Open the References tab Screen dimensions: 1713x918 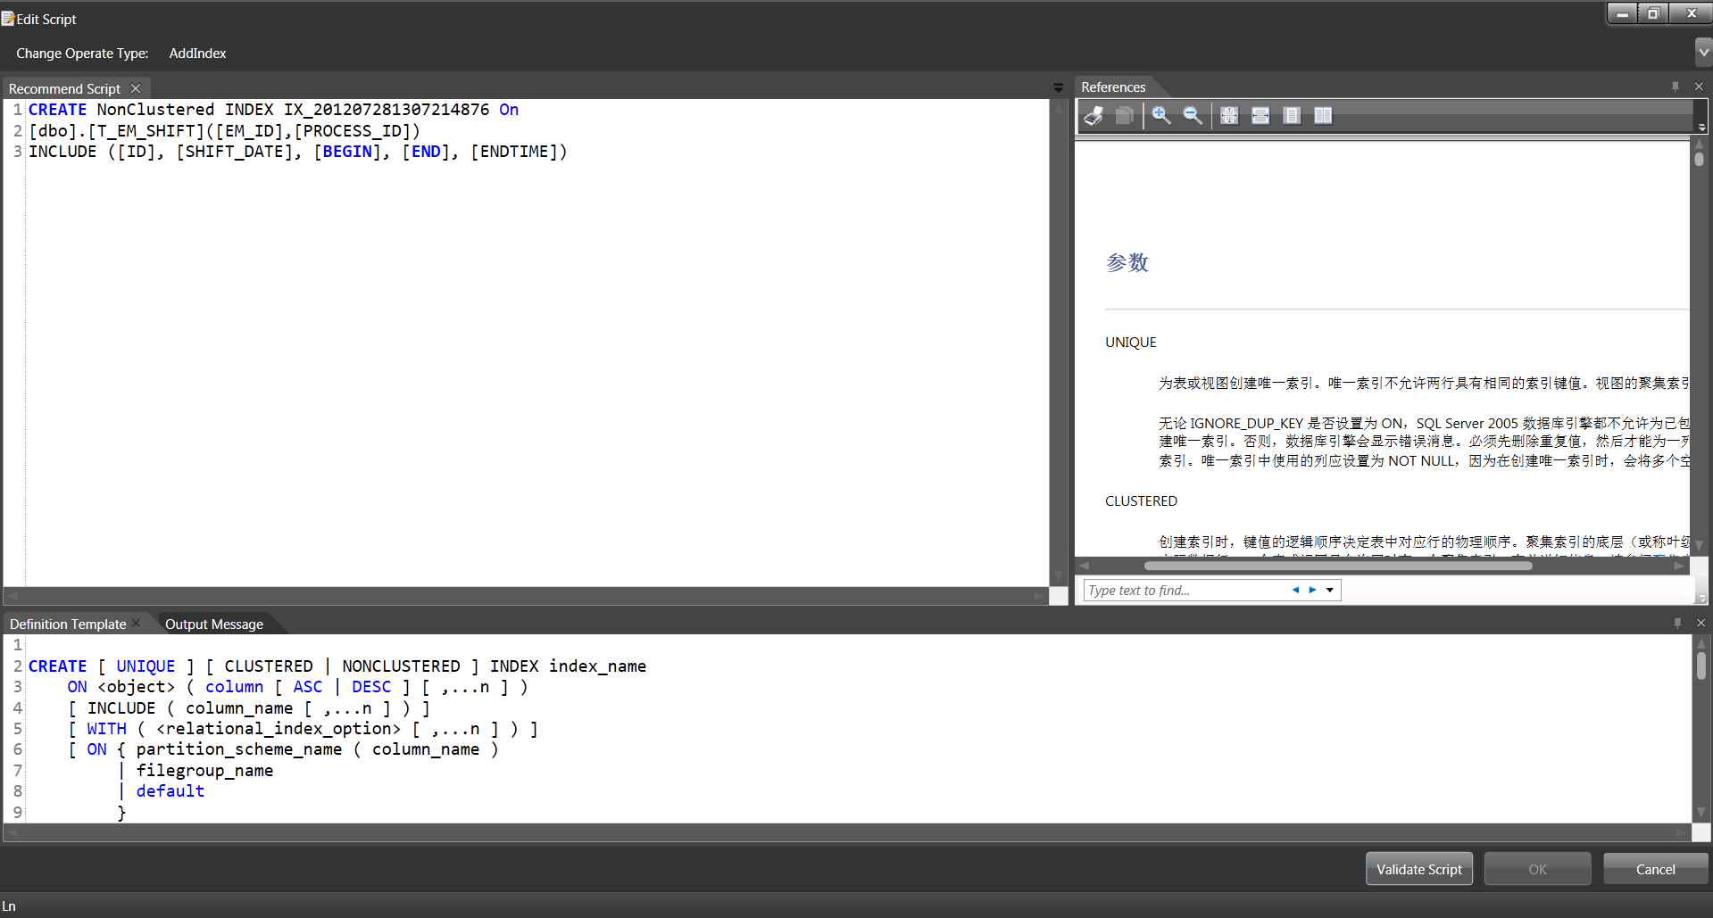(x=1113, y=87)
